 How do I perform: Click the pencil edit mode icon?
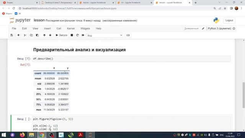[203, 28]
